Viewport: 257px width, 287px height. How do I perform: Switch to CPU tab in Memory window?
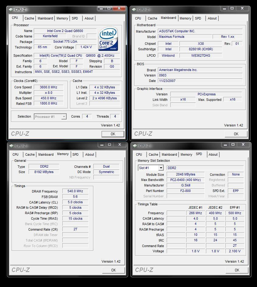tap(16, 154)
